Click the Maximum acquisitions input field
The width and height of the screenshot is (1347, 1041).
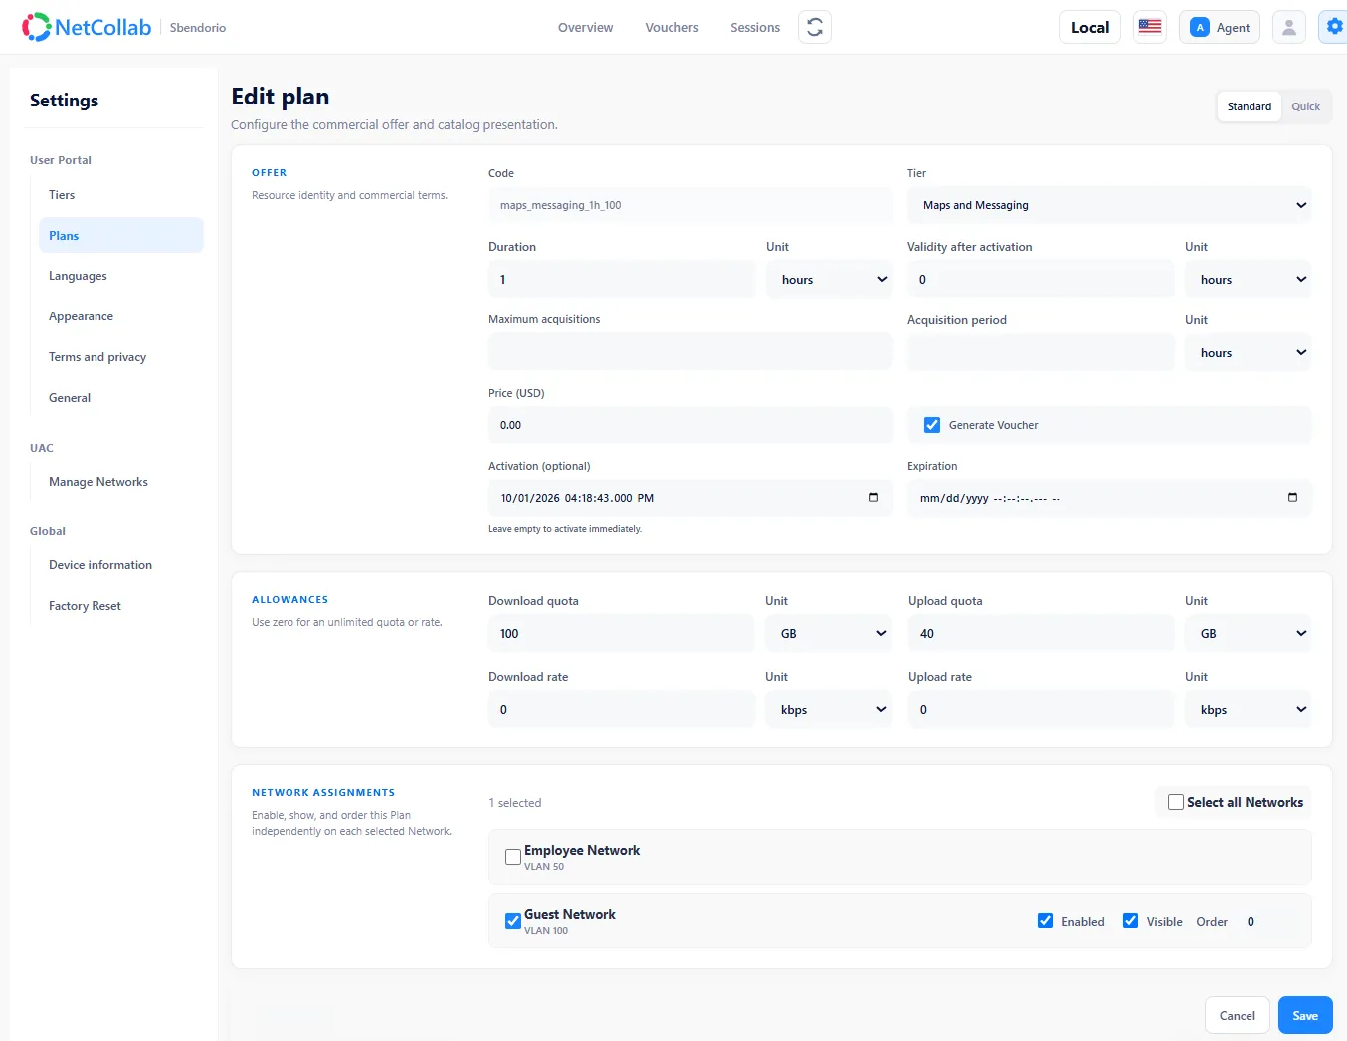point(690,352)
